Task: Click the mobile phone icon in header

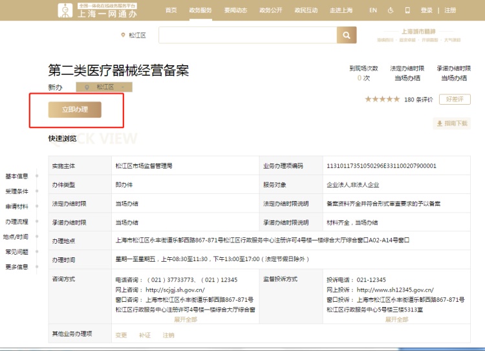Action: coord(407,10)
